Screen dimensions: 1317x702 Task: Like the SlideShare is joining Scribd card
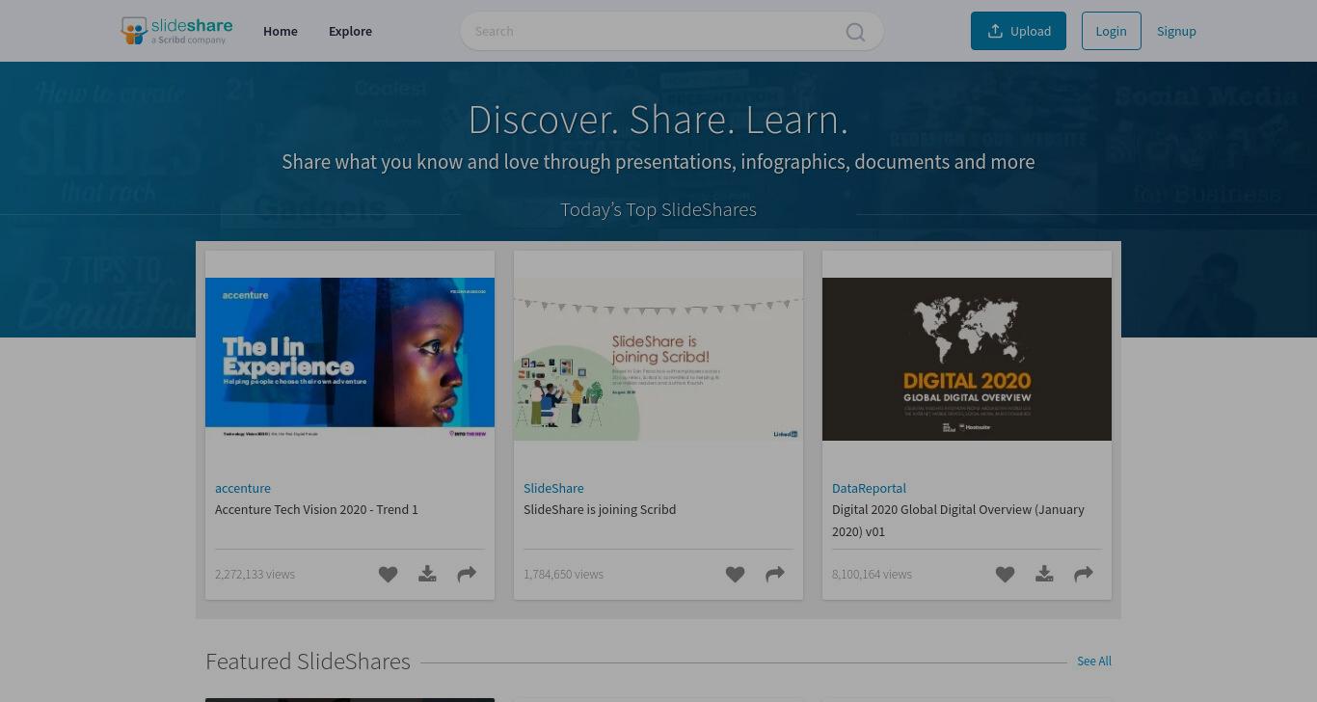point(735,575)
